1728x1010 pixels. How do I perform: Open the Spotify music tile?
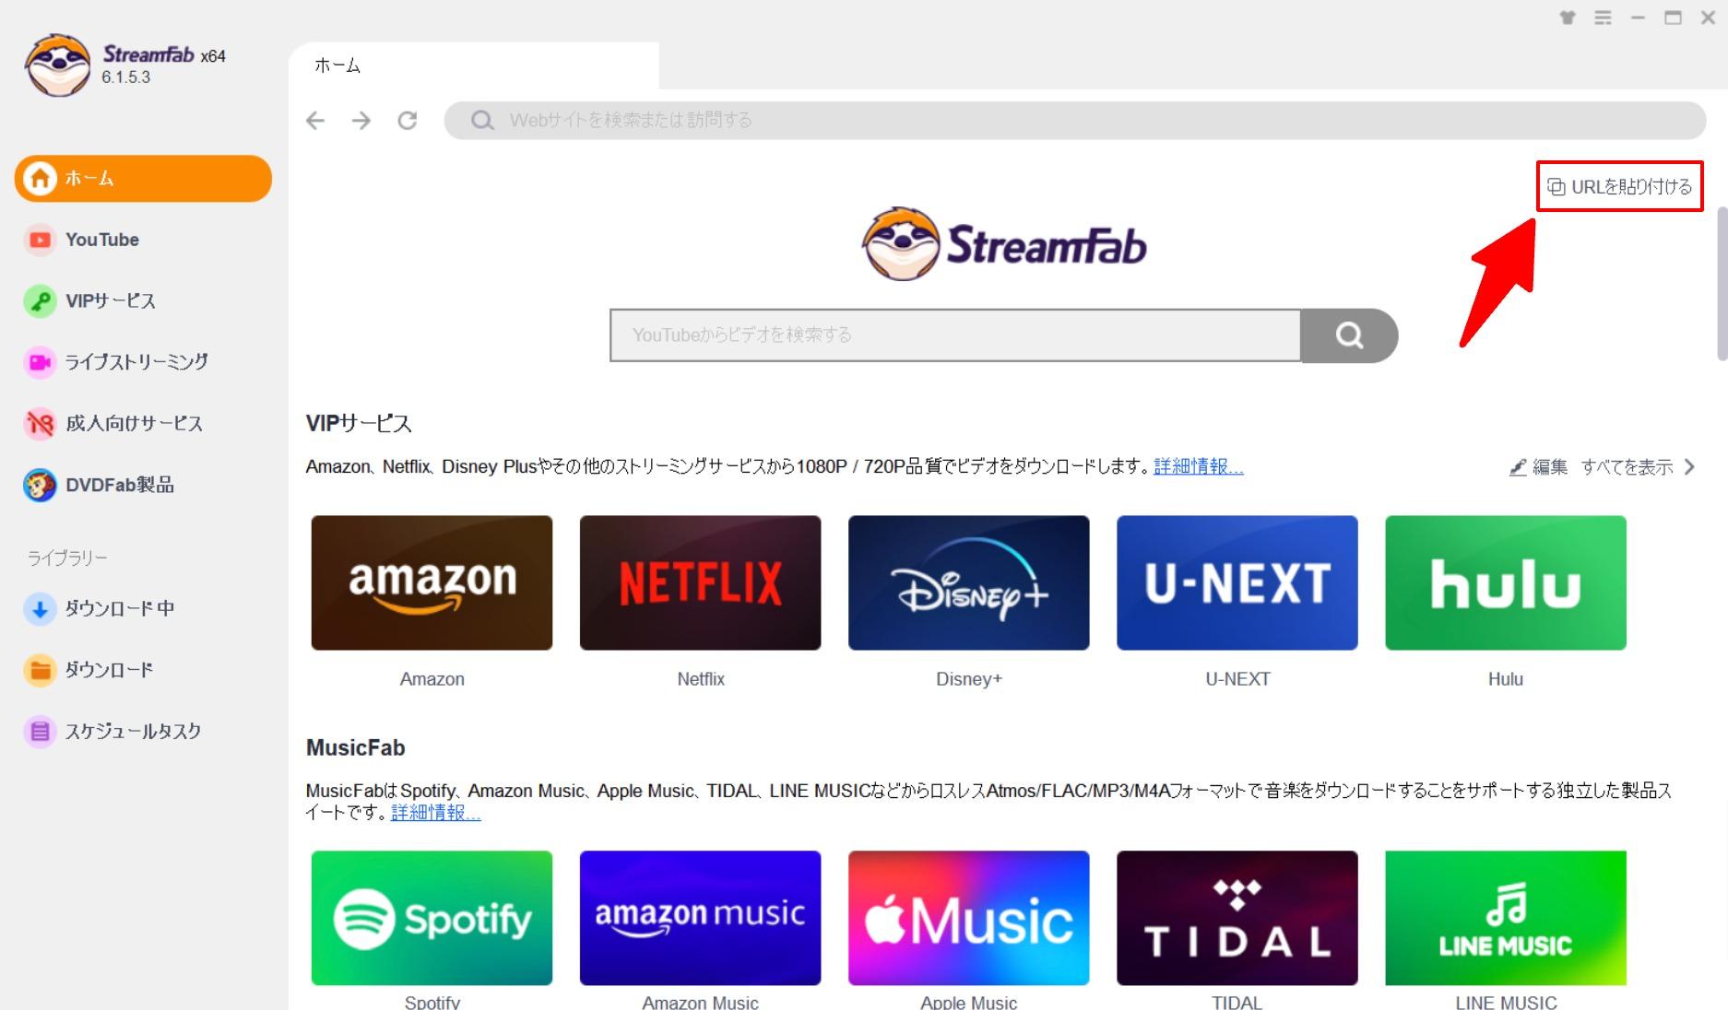click(x=432, y=918)
